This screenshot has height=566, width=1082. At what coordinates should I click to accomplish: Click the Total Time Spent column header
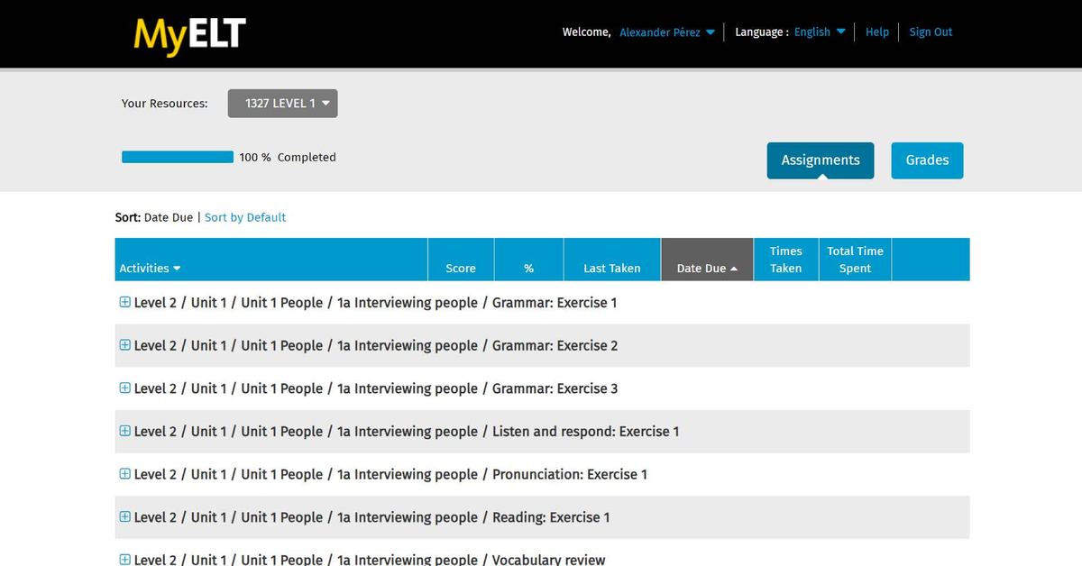point(855,260)
